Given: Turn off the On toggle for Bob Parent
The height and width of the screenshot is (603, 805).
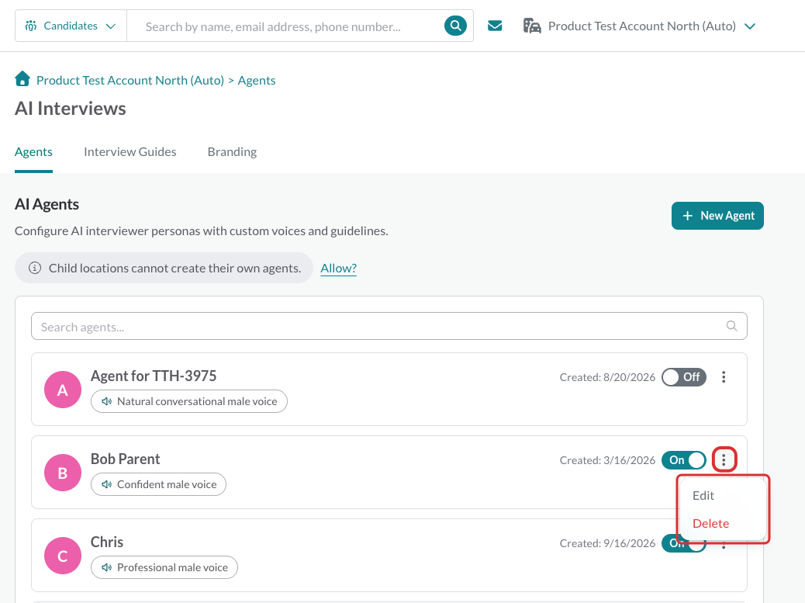Looking at the screenshot, I should click(x=684, y=460).
